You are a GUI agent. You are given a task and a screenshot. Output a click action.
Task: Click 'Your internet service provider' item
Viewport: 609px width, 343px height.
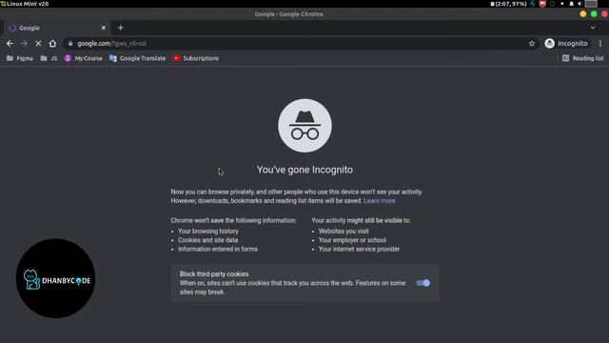[x=360, y=249]
